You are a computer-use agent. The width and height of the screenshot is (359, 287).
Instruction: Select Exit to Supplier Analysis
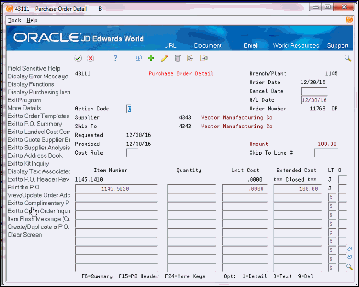pos(39,148)
